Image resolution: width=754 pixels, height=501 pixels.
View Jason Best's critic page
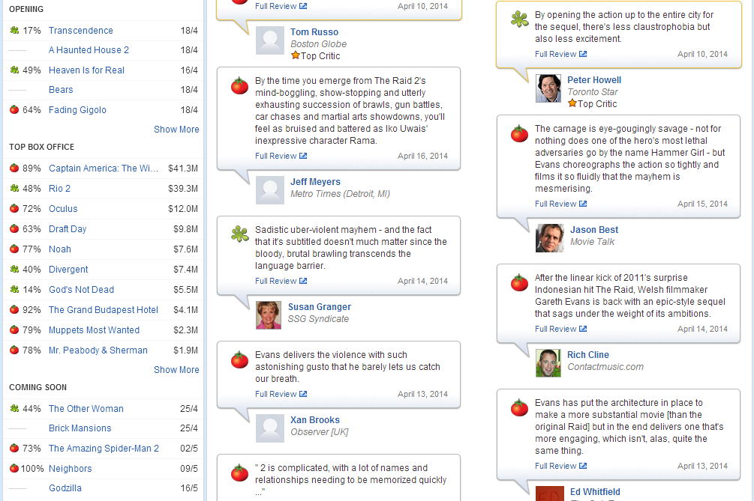point(594,230)
